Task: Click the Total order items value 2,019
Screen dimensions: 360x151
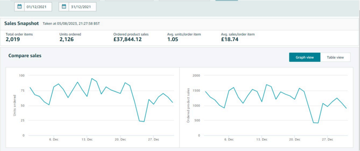Action: click(13, 39)
